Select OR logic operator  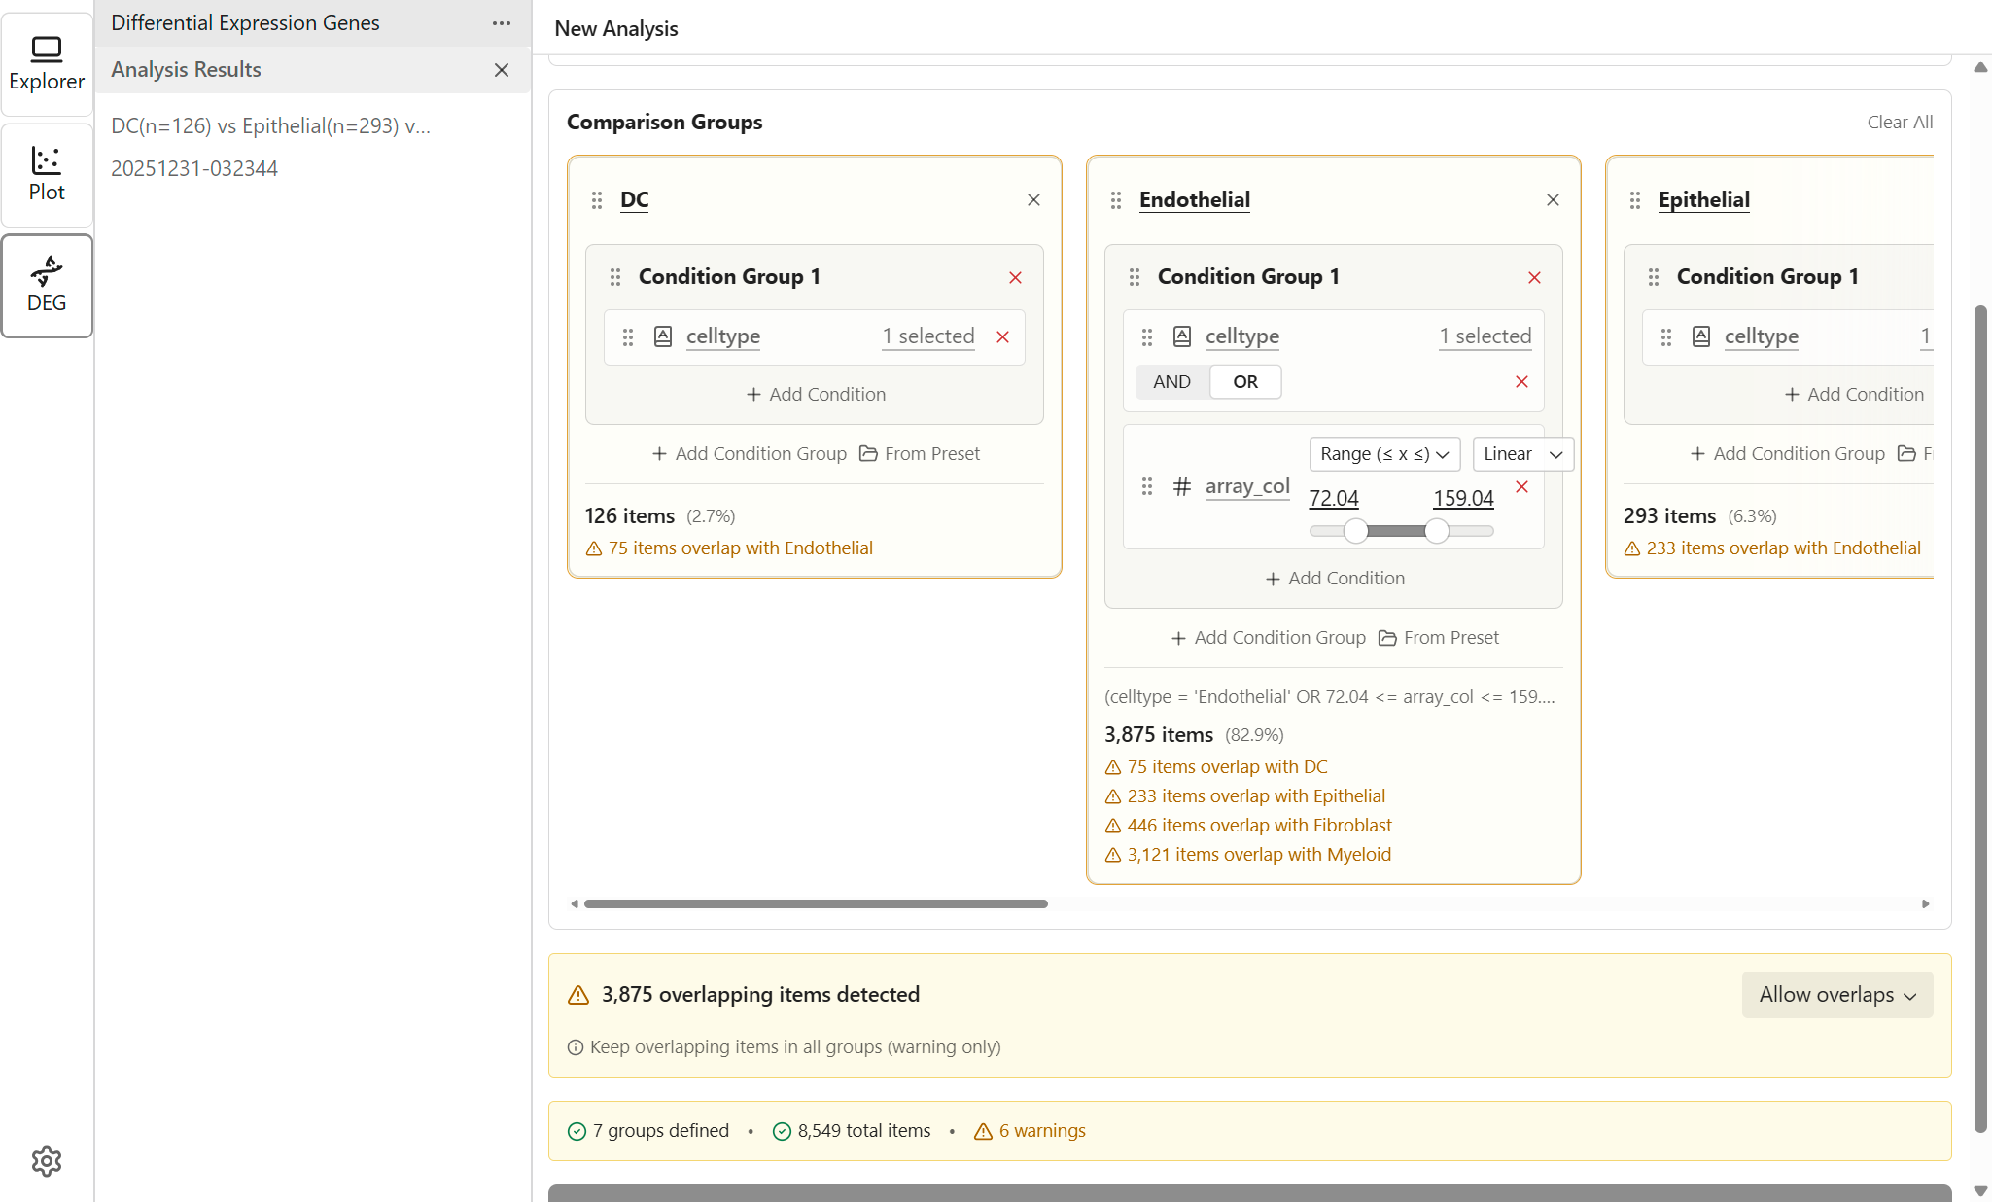pos(1245,382)
